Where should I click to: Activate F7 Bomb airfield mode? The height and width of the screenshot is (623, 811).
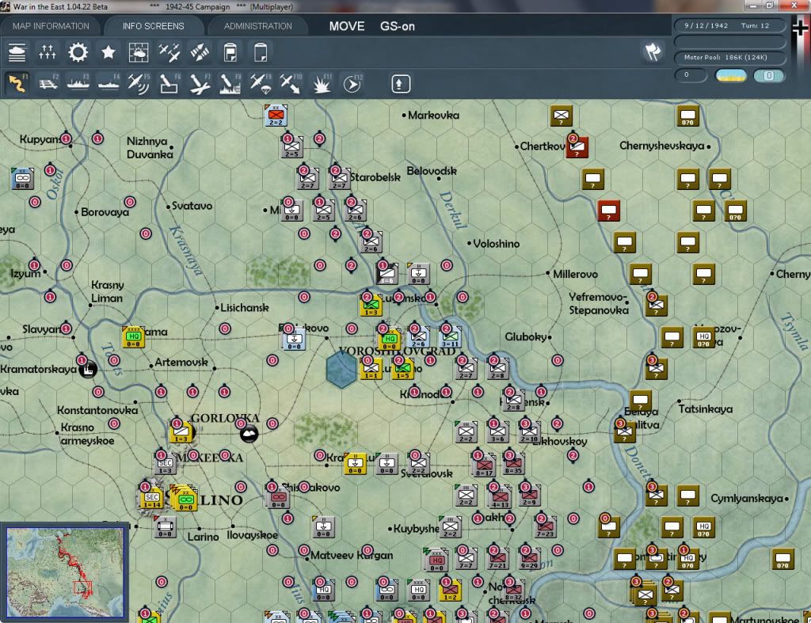pos(200,83)
